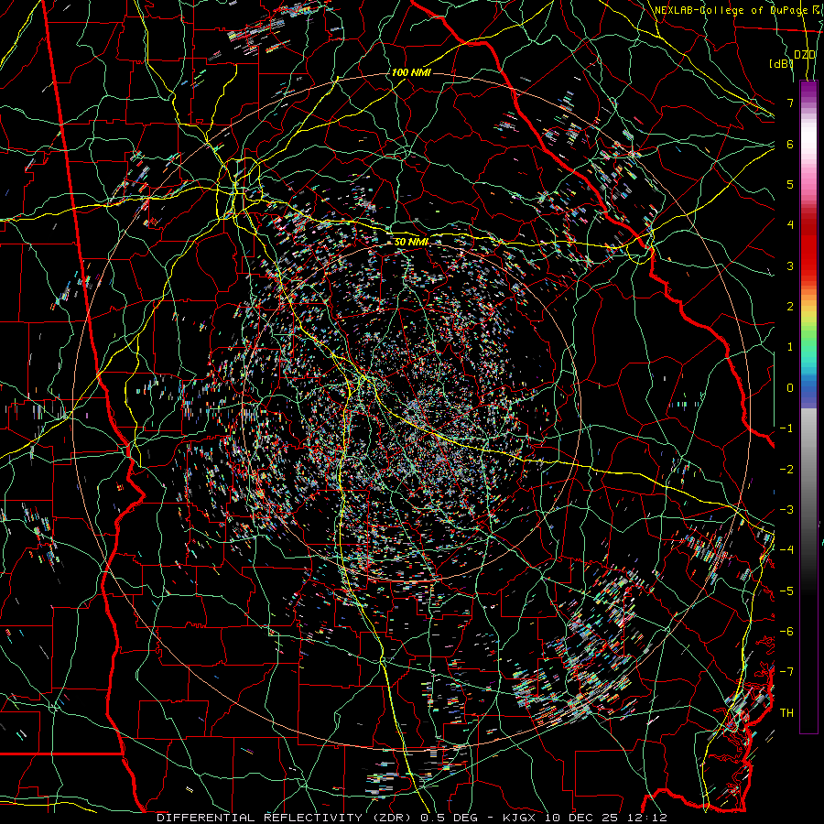This screenshot has width=824, height=824.
Task: Click the -1 value on color scale
Action: pos(786,428)
